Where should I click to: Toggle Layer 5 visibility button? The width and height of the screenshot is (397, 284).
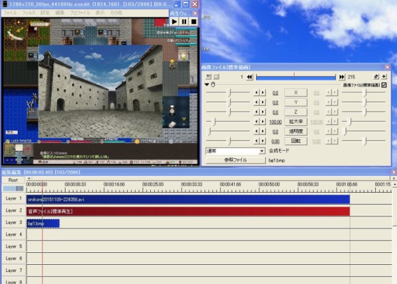pyautogui.click(x=13, y=246)
